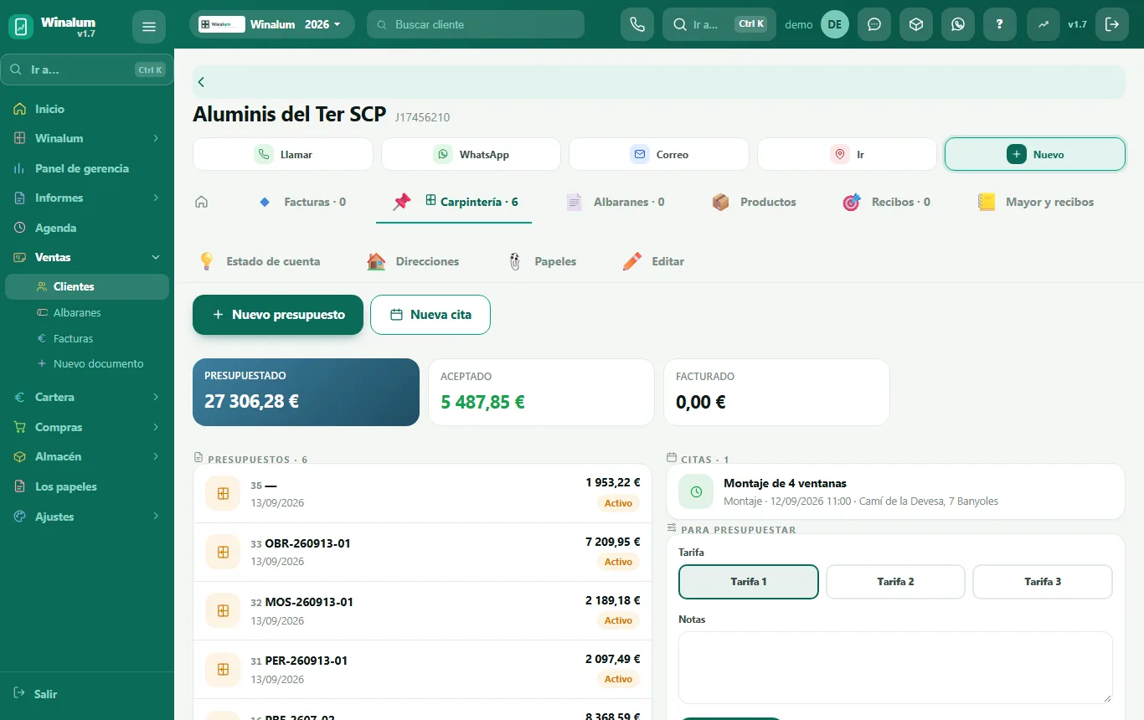Open the Winalum 2026 company dropdown
Viewport: 1144px width, 720px height.
tap(272, 24)
